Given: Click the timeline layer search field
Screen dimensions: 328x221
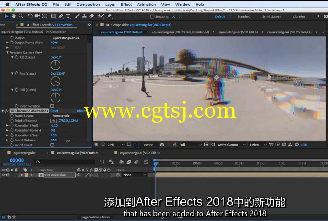Looking at the screenshot, I should pyautogui.click(x=65, y=162).
